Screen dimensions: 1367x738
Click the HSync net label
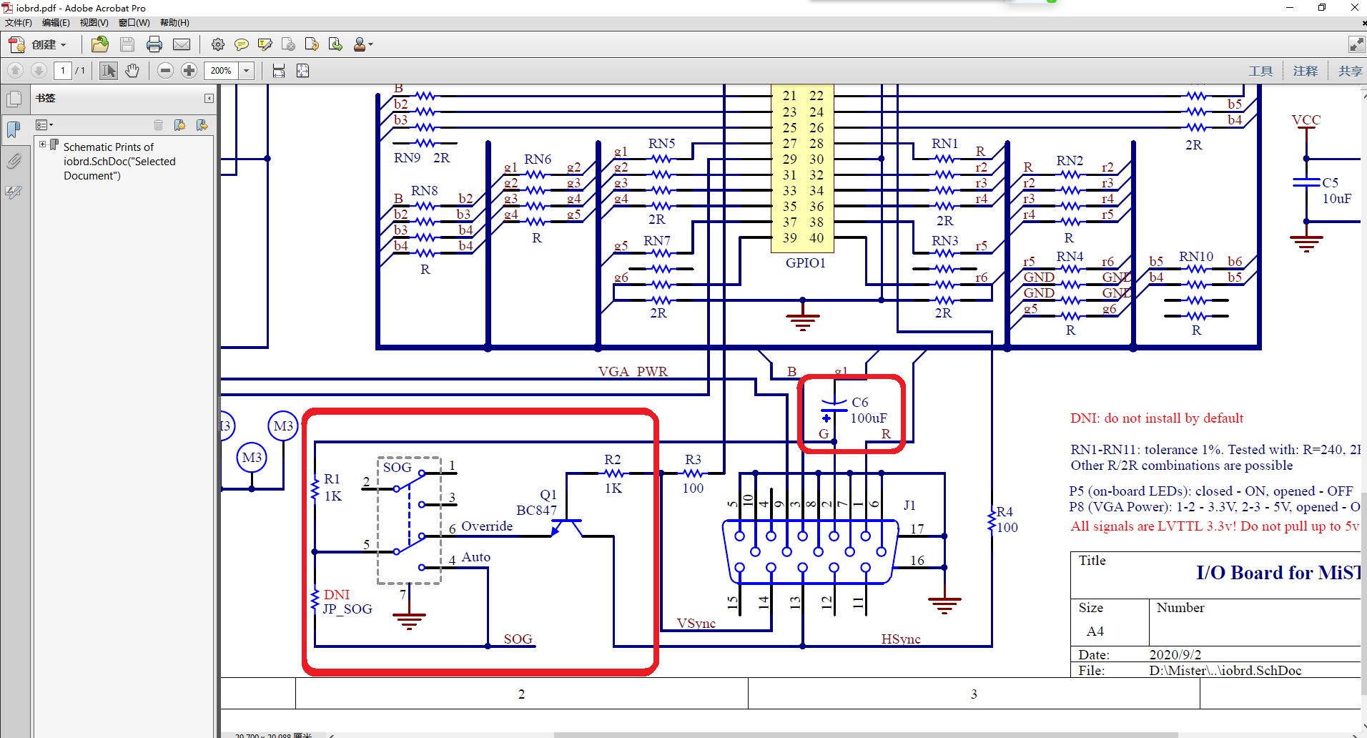pos(900,639)
